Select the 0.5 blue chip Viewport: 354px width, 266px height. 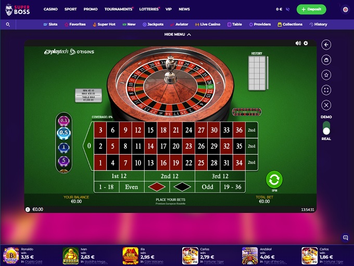[64, 133]
